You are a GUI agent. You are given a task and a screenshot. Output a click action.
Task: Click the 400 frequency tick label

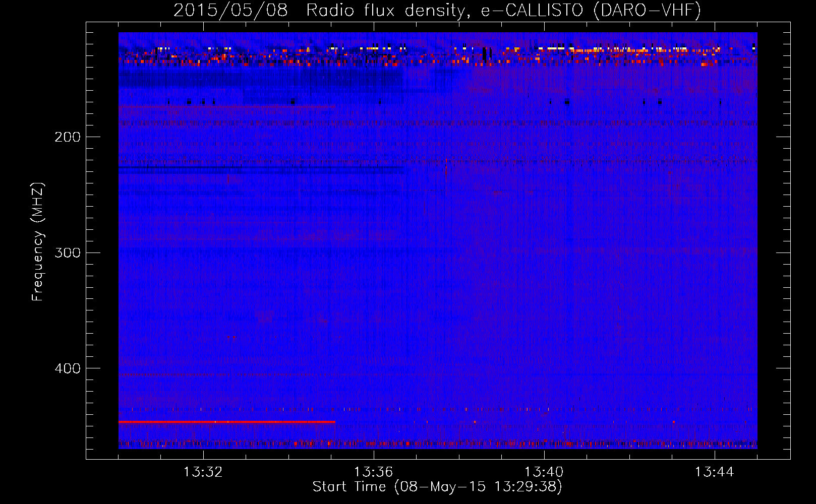point(67,368)
